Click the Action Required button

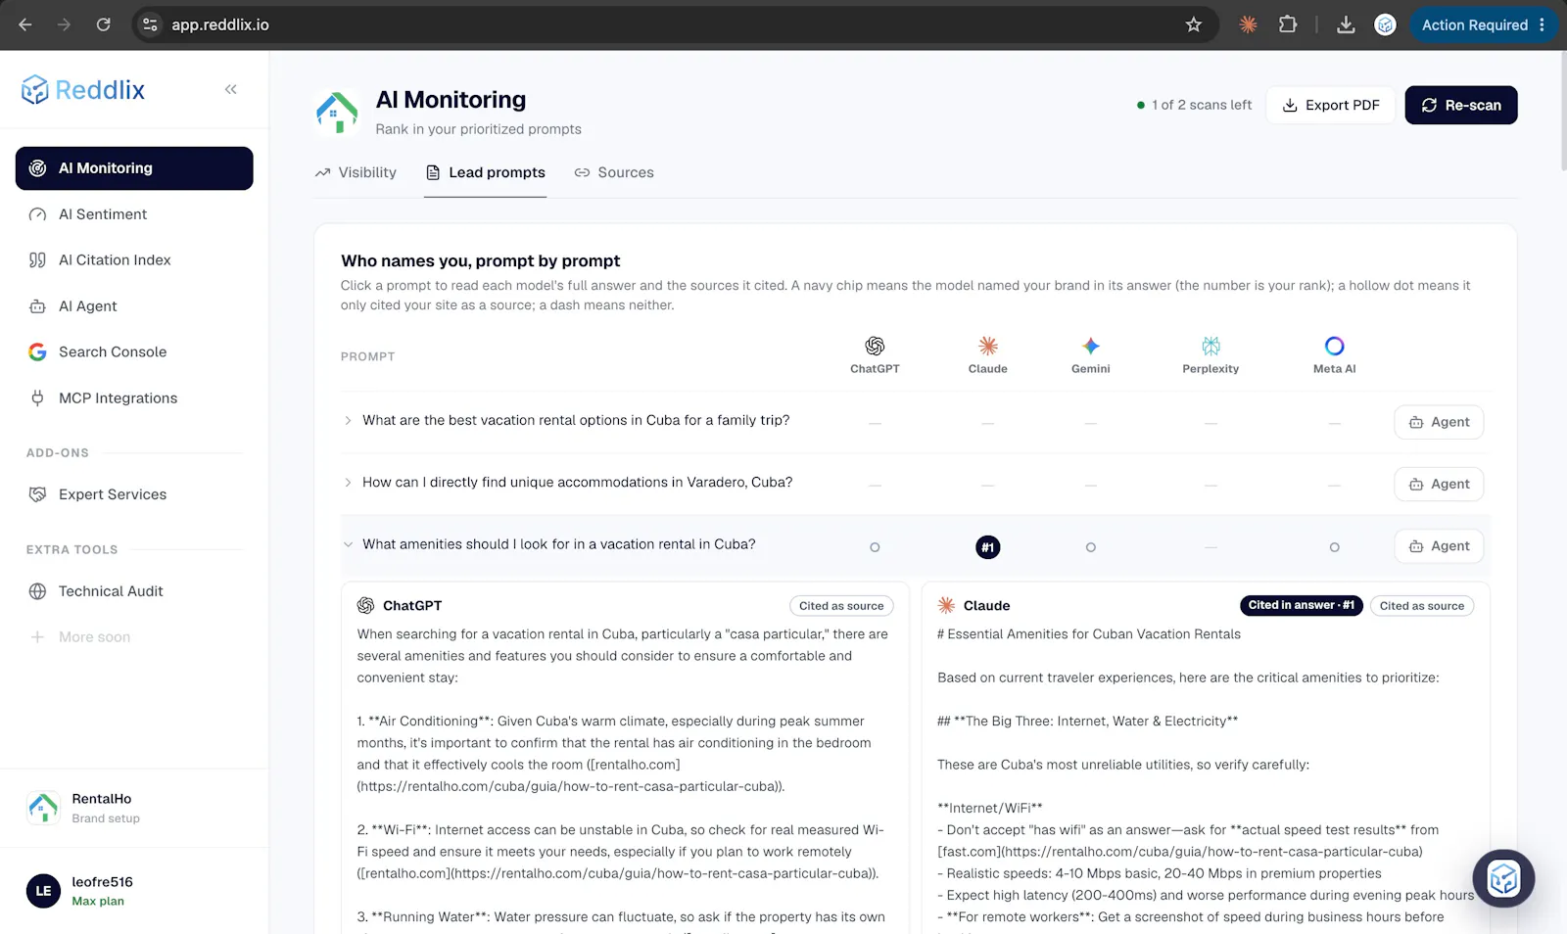[x=1484, y=24]
